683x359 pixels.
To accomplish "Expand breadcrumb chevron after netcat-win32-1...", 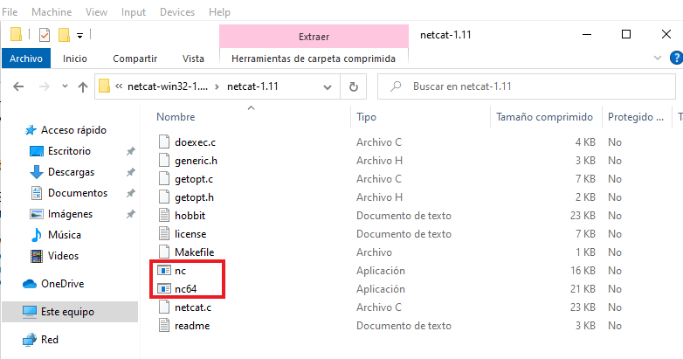I will (217, 86).
